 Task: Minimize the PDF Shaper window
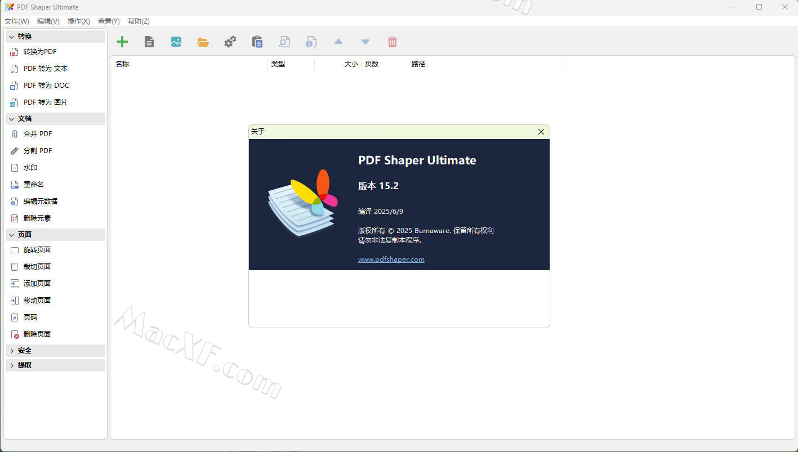coord(733,7)
